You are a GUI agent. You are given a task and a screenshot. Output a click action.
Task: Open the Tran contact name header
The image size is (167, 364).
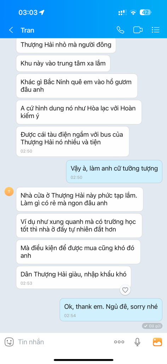pos(28,30)
